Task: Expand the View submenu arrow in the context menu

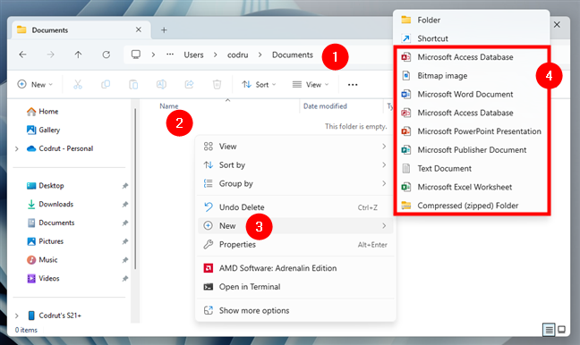Action: pos(384,147)
